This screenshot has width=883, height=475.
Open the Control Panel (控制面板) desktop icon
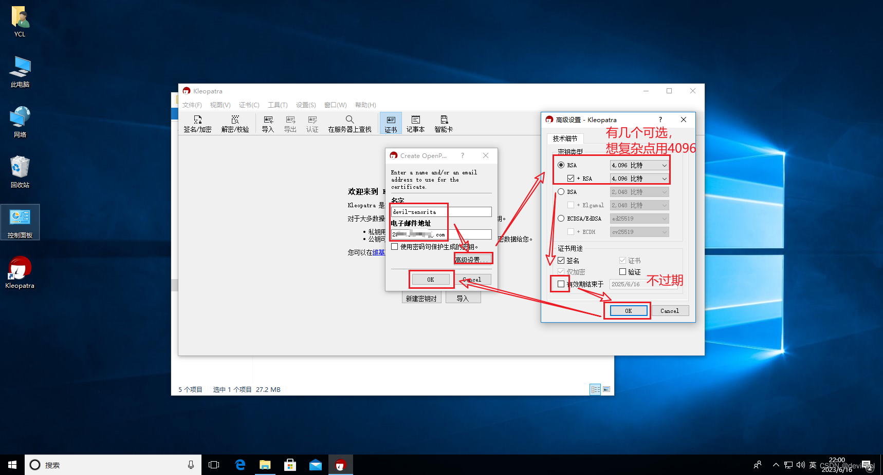pyautogui.click(x=20, y=223)
